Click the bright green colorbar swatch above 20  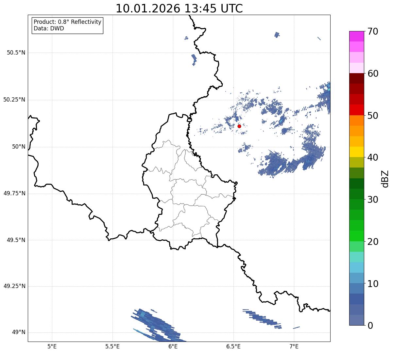[356, 236]
